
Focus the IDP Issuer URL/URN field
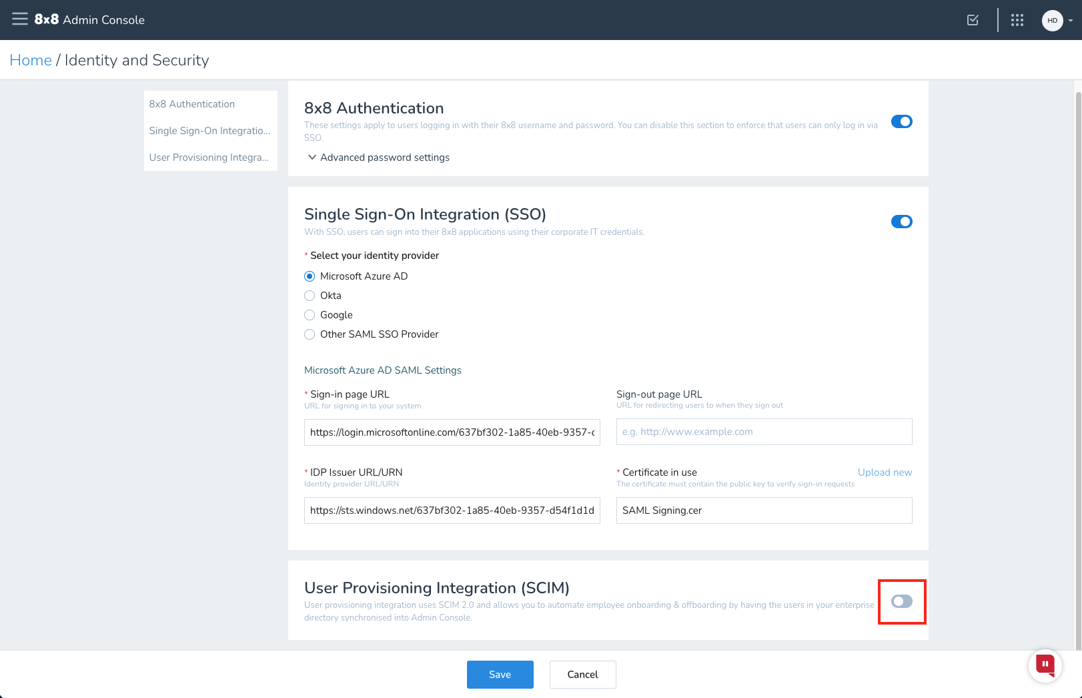click(452, 510)
